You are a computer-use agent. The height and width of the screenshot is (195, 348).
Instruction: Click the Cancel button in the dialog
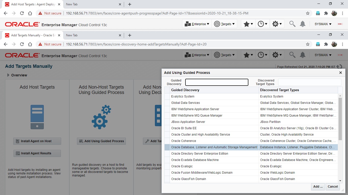coord(332,187)
